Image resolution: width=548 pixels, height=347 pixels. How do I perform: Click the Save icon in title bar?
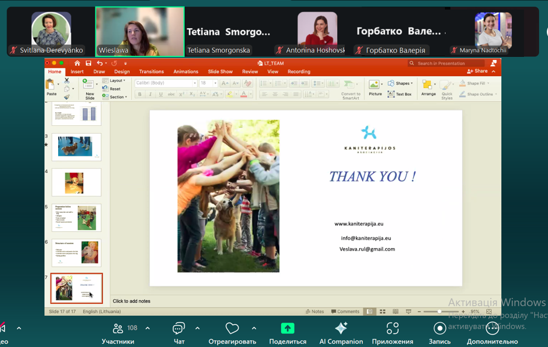point(88,63)
